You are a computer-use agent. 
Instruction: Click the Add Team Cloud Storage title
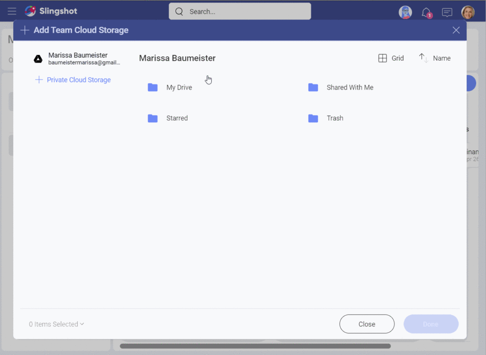(81, 30)
